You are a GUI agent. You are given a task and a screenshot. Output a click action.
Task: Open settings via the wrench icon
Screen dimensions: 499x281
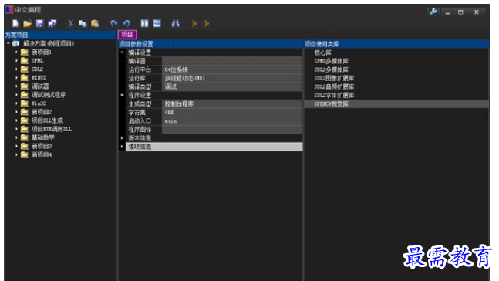click(x=433, y=12)
